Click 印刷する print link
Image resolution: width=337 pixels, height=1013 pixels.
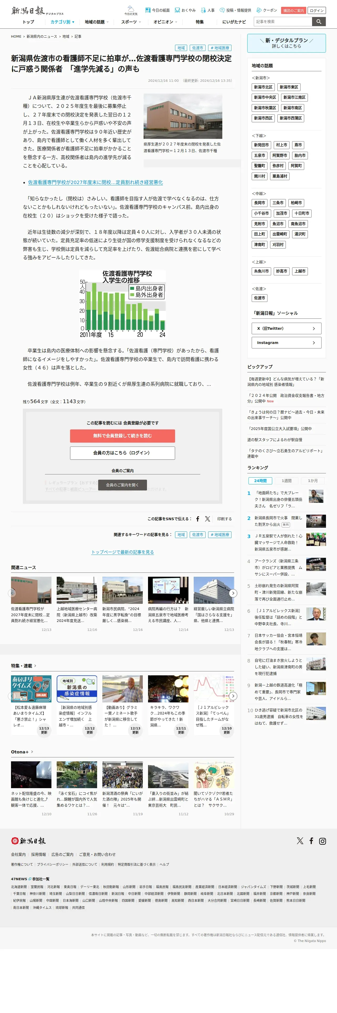(224, 519)
